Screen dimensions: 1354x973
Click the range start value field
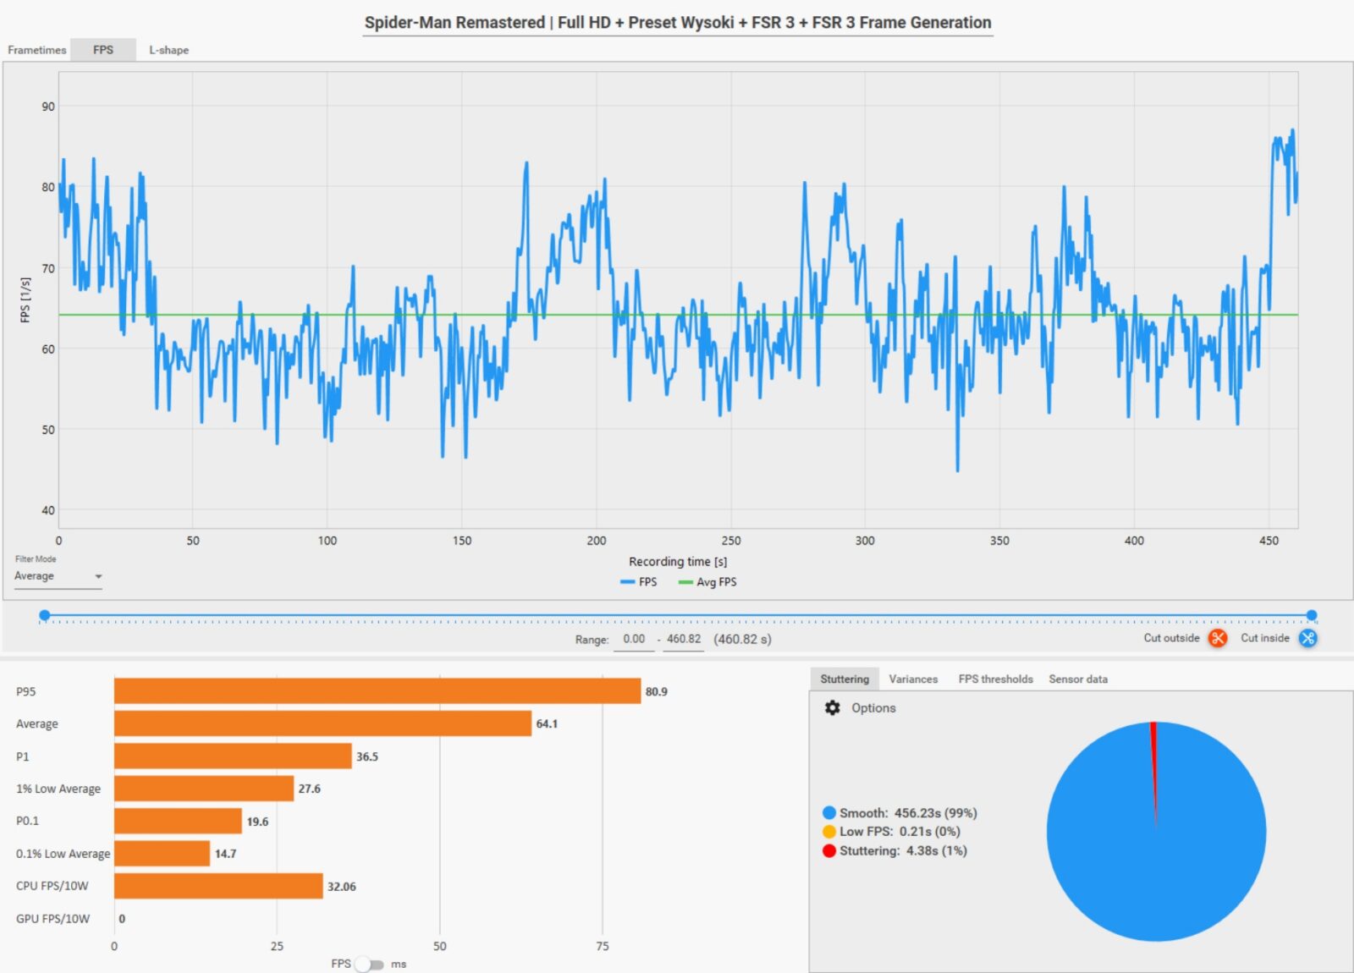point(634,640)
